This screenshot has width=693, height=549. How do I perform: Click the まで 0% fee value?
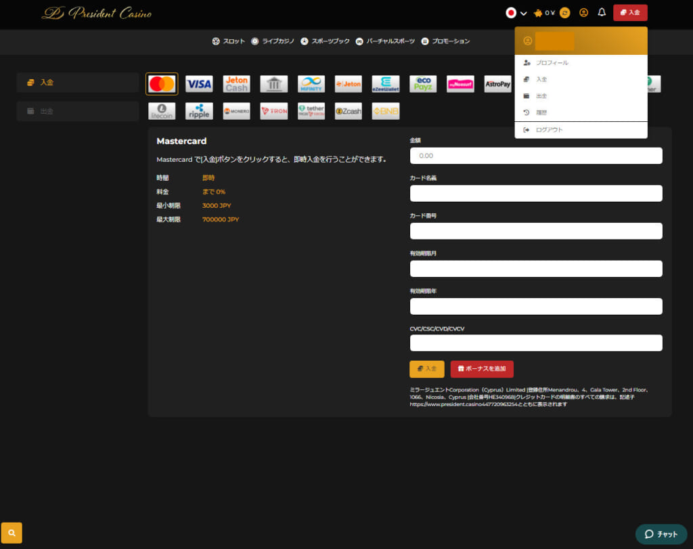point(214,192)
